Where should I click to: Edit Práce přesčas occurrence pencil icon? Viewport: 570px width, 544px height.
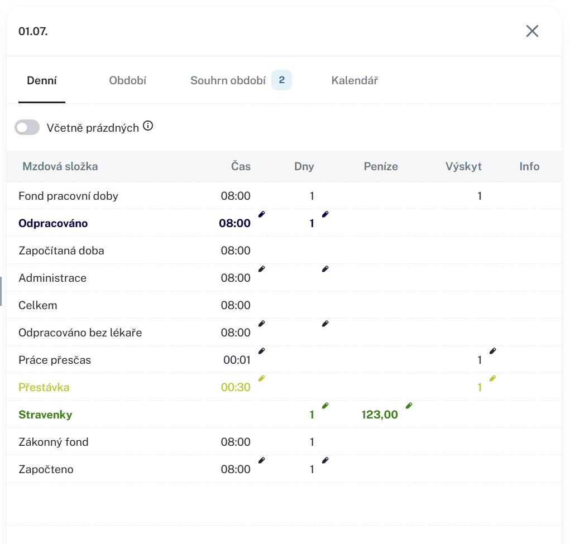[492, 351]
